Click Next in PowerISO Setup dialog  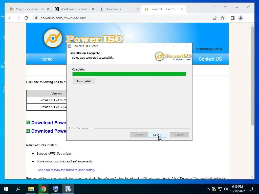(x=158, y=135)
